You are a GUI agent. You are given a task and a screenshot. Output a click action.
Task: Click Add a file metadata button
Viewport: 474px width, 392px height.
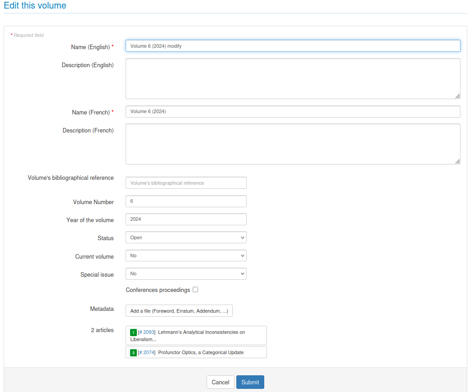click(179, 311)
